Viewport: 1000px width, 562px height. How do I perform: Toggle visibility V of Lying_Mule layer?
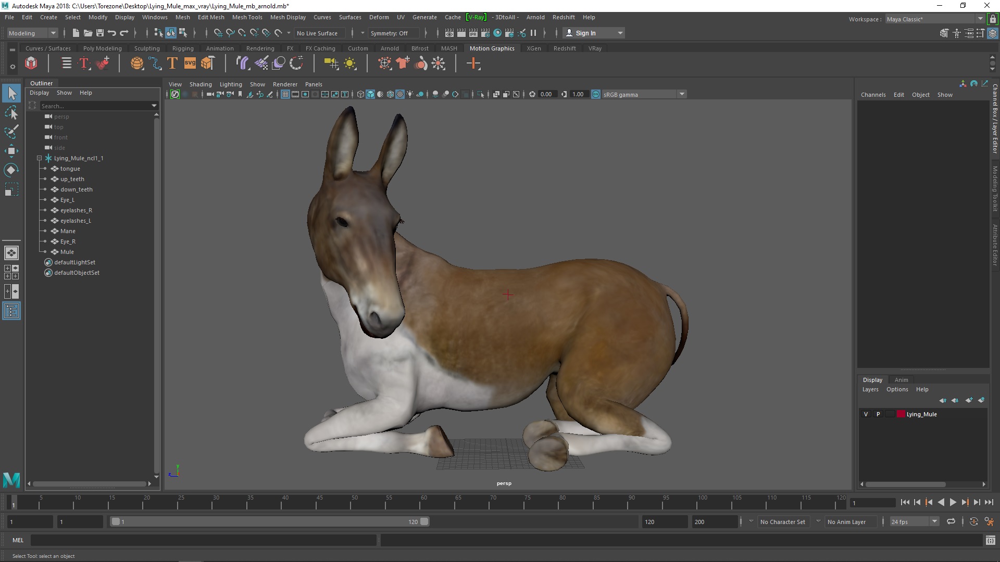pos(866,414)
